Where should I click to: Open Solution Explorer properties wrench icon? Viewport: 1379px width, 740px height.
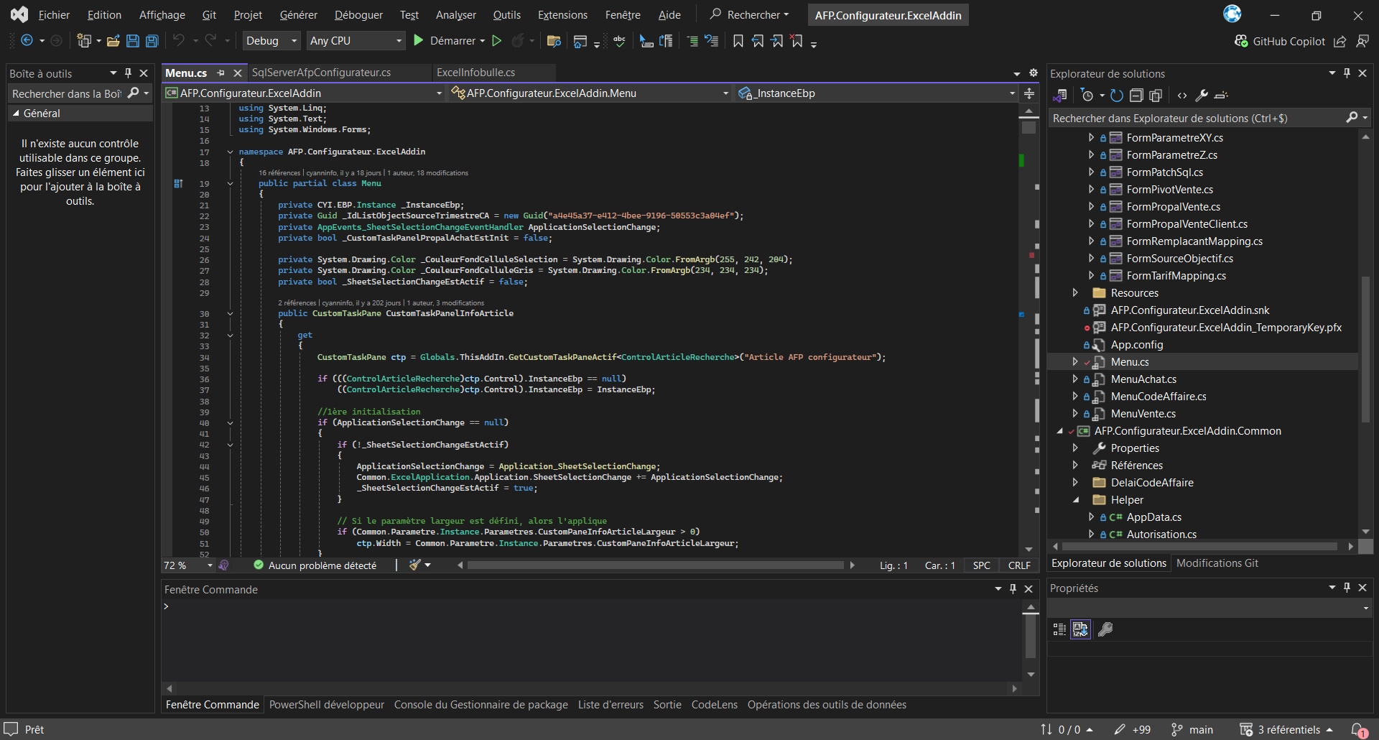pos(1202,96)
